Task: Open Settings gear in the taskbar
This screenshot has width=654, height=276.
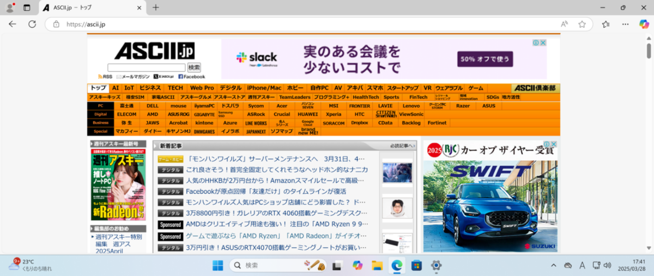Action: tap(436, 266)
